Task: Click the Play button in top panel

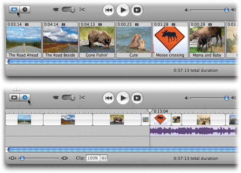Action: (123, 10)
